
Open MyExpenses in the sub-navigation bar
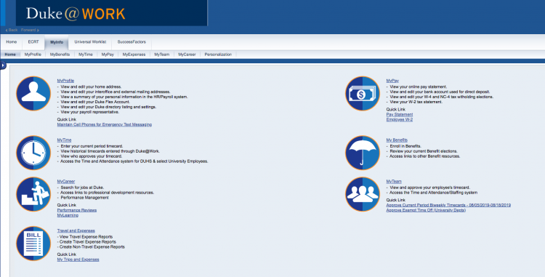[x=134, y=55]
